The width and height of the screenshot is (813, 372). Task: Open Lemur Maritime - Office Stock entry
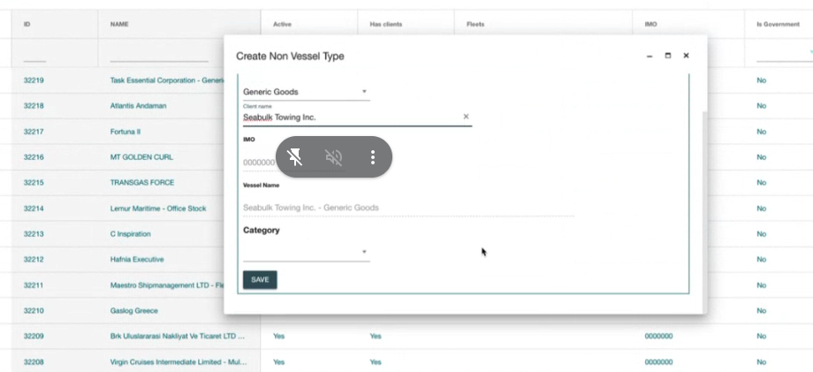click(158, 209)
